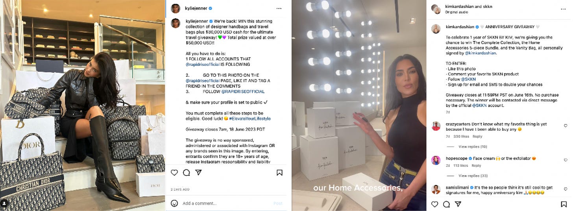Expand View replies (33) under hopescope
Screen dimensions: 573x211
point(473,176)
